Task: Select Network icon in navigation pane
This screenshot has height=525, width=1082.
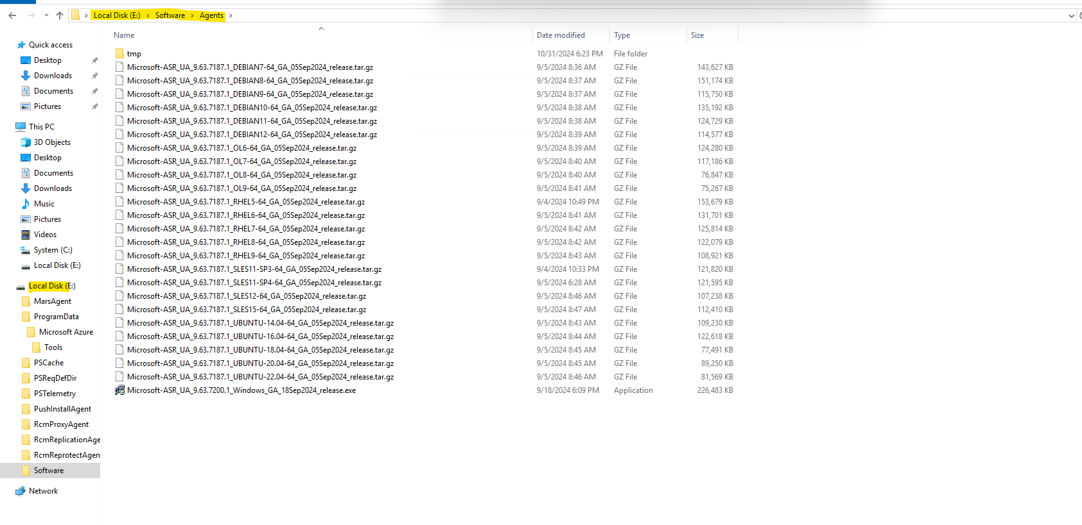Action: coord(21,491)
